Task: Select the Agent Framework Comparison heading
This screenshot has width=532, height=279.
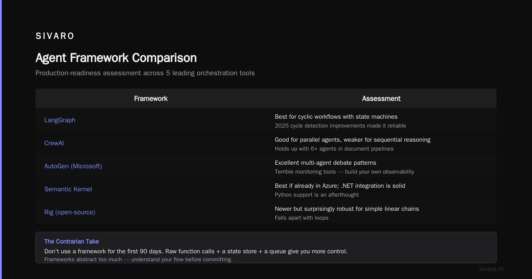Action: (x=116, y=58)
